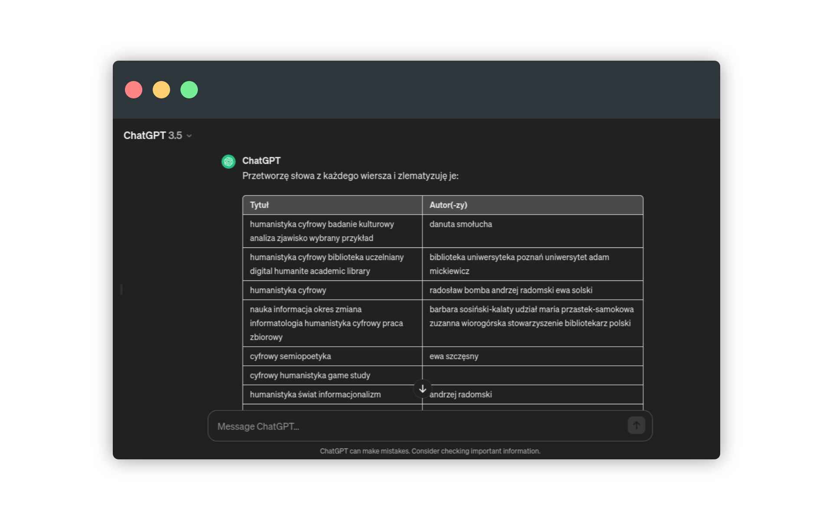Click the 'Przetworzę słowa z każdego wiersza' sentence
This screenshot has width=833, height=520.
[x=350, y=176]
